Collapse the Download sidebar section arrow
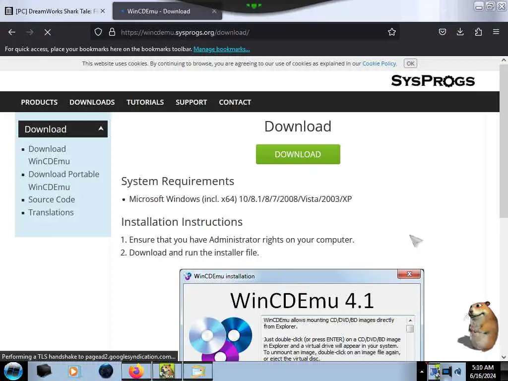Screen dimensions: 508x381 click(x=101, y=128)
